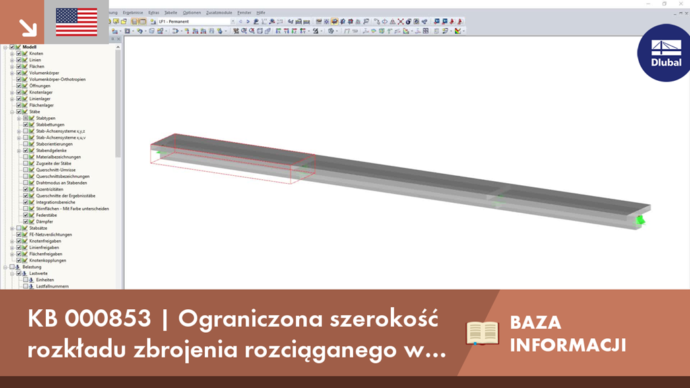Go to previous load case arrow
This screenshot has height=388, width=690.
pos(241,22)
